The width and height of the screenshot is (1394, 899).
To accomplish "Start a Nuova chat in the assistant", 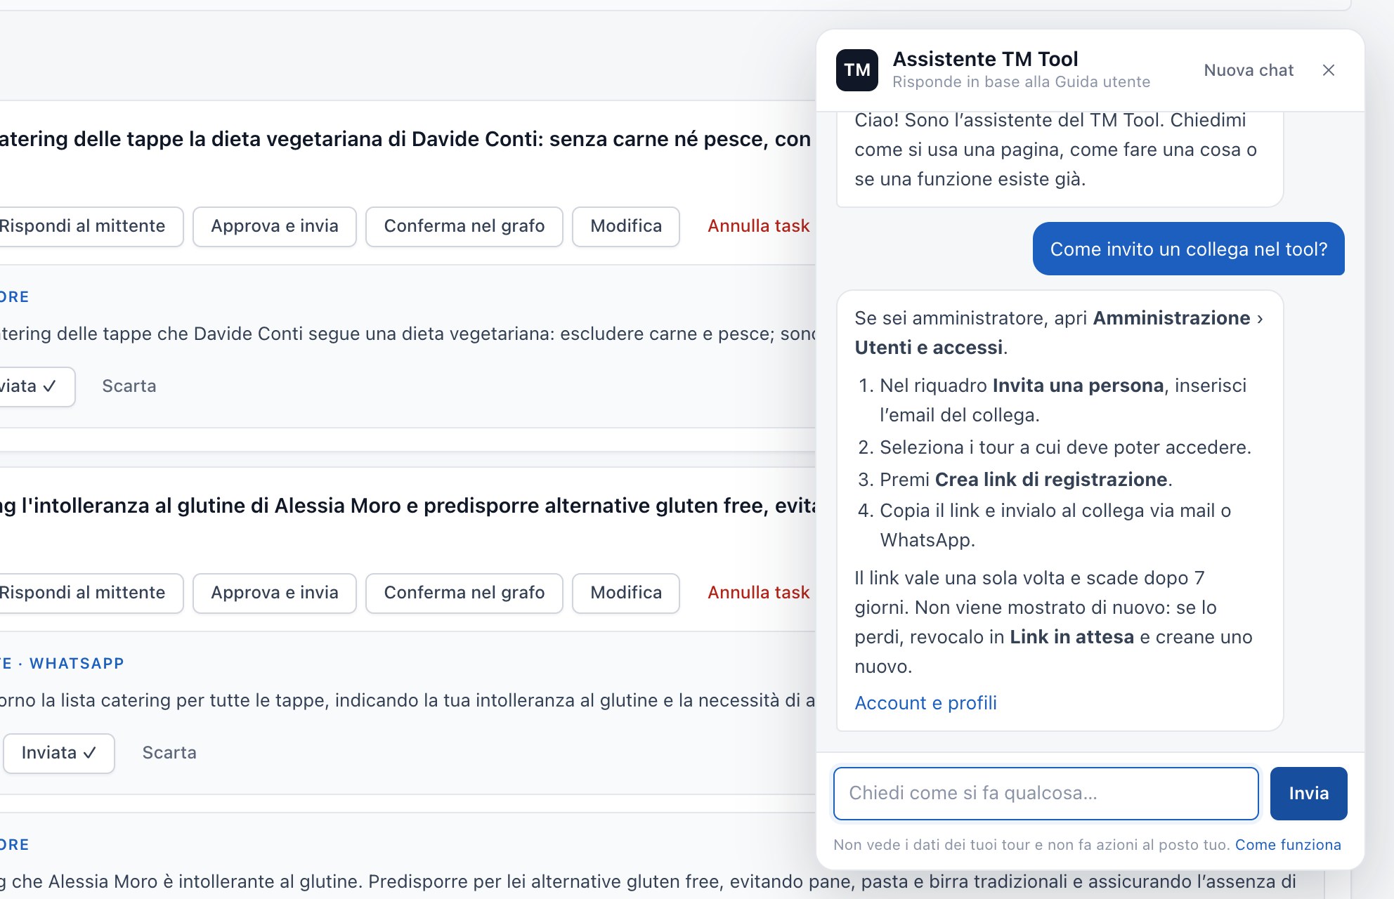I will tap(1249, 70).
